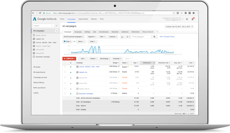Open the notifications bell
Image resolution: width=230 pixels, height=133 pixels.
tap(193, 19)
